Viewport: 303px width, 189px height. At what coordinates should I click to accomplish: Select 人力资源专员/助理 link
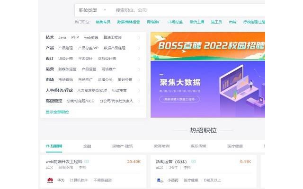[x=92, y=90]
